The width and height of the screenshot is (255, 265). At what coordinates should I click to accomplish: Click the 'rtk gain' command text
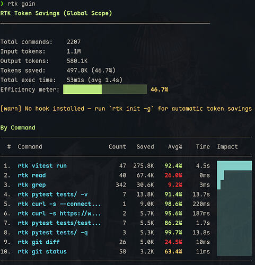point(21,4)
